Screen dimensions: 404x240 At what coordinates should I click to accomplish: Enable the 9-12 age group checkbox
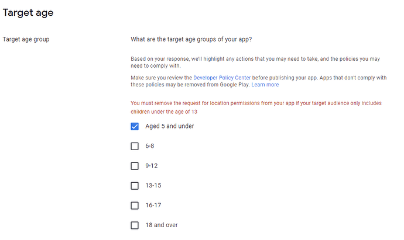coord(135,166)
